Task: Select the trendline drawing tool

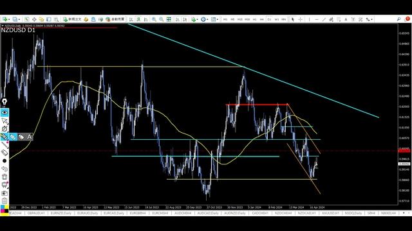Action: click(x=324, y=19)
